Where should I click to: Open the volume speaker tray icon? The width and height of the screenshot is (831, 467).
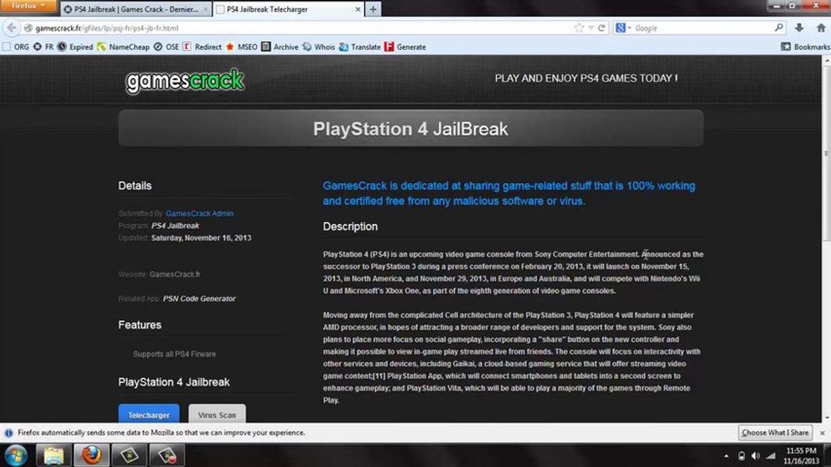point(756,455)
